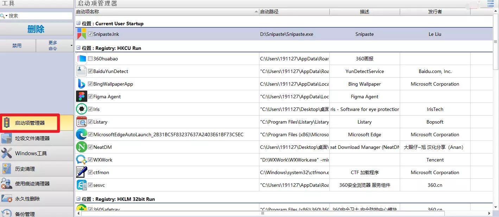499x217 pixels.
Task: Uncheck the BingWallpaperApp checkbox
Action: [90, 84]
